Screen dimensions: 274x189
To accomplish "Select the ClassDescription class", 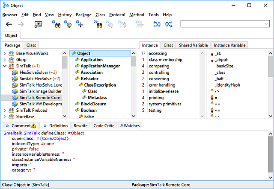I will click(x=100, y=85).
